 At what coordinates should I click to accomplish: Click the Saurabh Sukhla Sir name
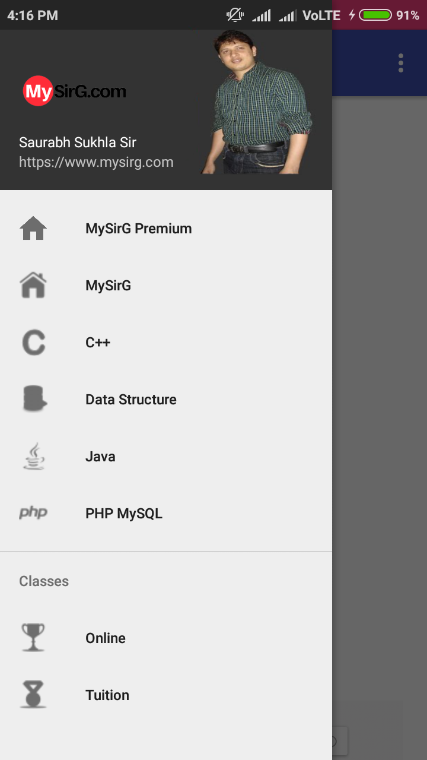pos(78,142)
